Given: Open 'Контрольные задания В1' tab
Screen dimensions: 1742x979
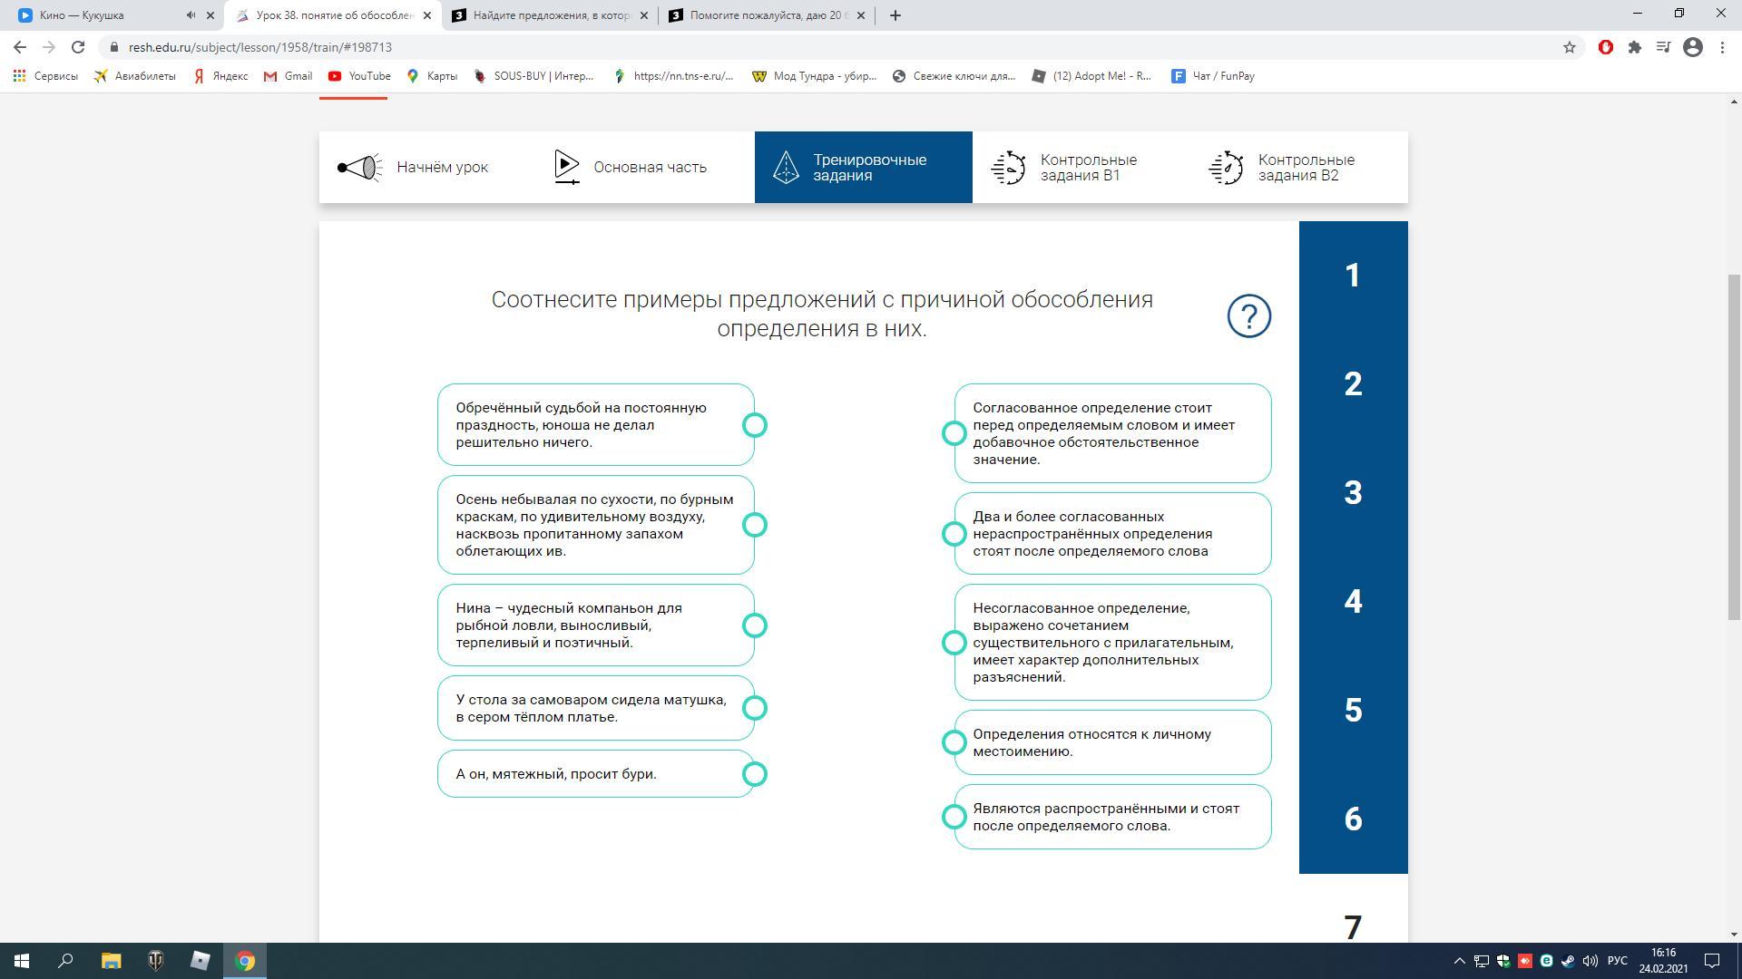Looking at the screenshot, I should [x=1081, y=168].
